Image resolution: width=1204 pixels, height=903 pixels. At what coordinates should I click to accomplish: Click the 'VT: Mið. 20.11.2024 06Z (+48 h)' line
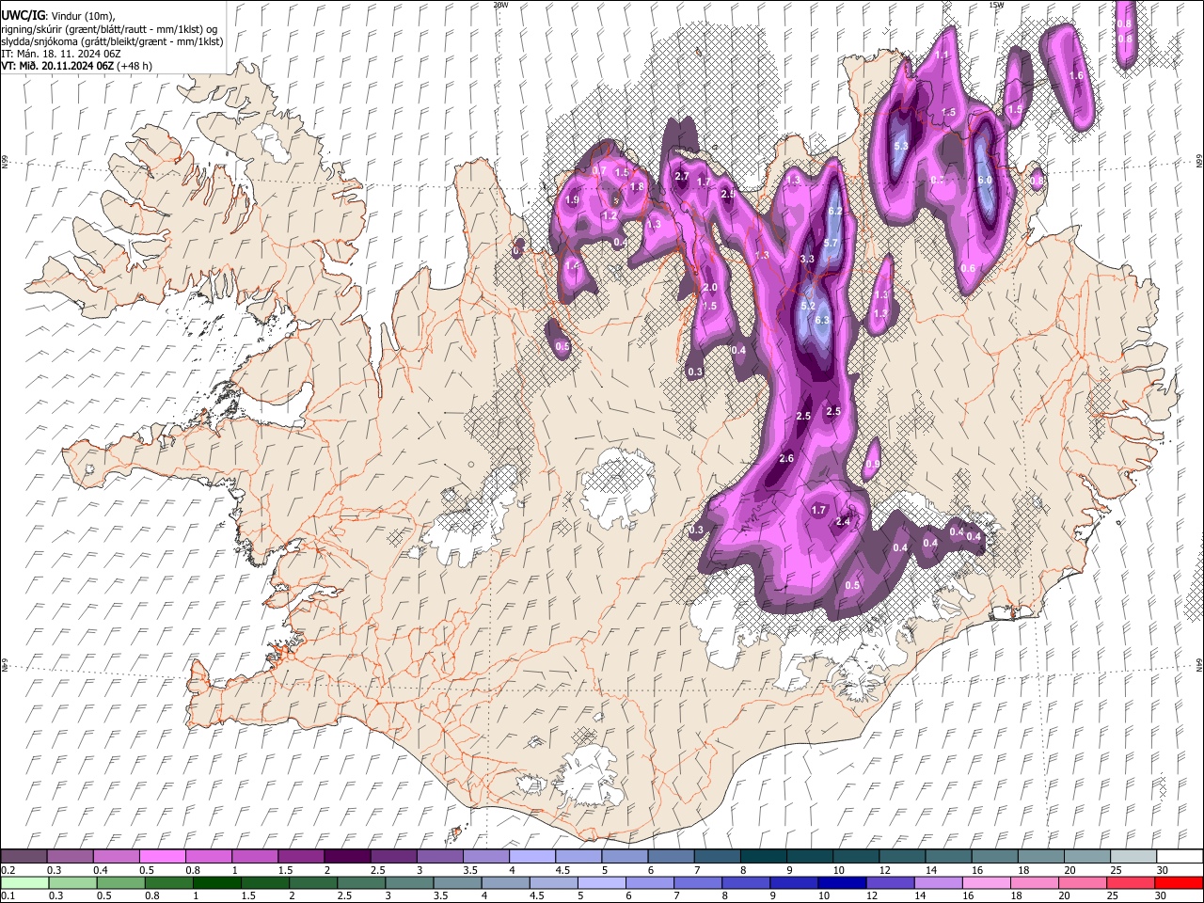point(77,66)
